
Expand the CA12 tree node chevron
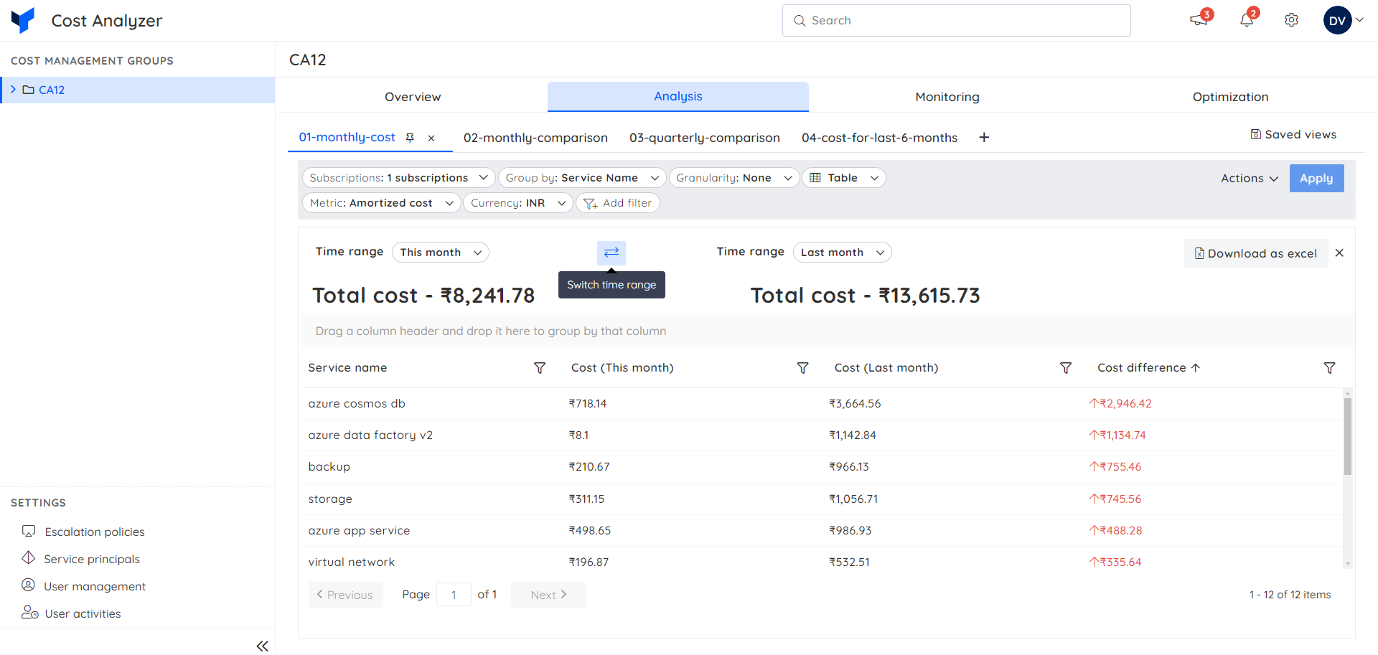pyautogui.click(x=13, y=90)
